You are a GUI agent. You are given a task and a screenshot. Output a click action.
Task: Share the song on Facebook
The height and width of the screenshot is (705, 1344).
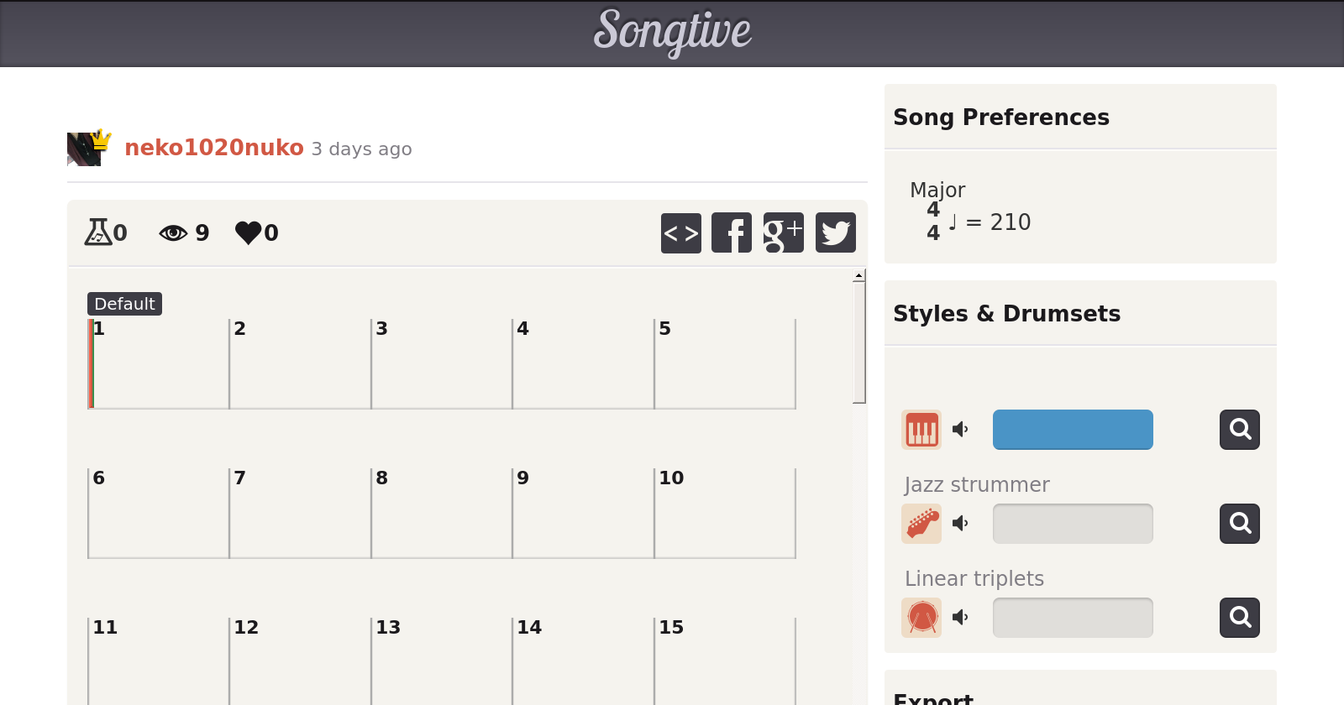click(732, 232)
